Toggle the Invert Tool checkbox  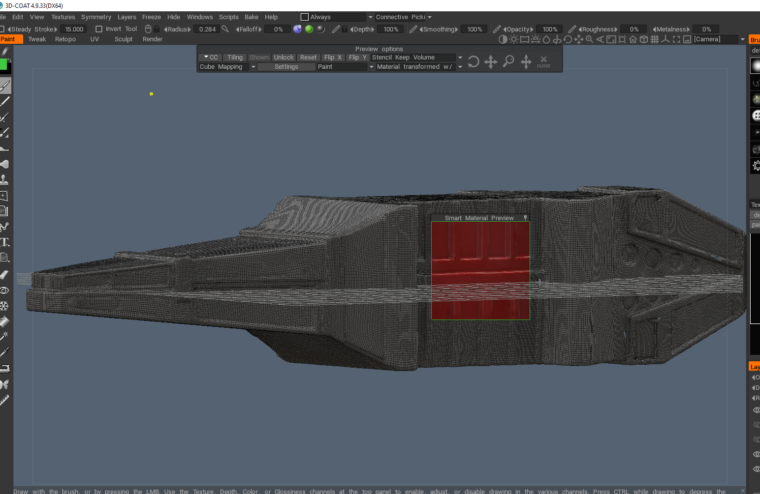[x=99, y=29]
